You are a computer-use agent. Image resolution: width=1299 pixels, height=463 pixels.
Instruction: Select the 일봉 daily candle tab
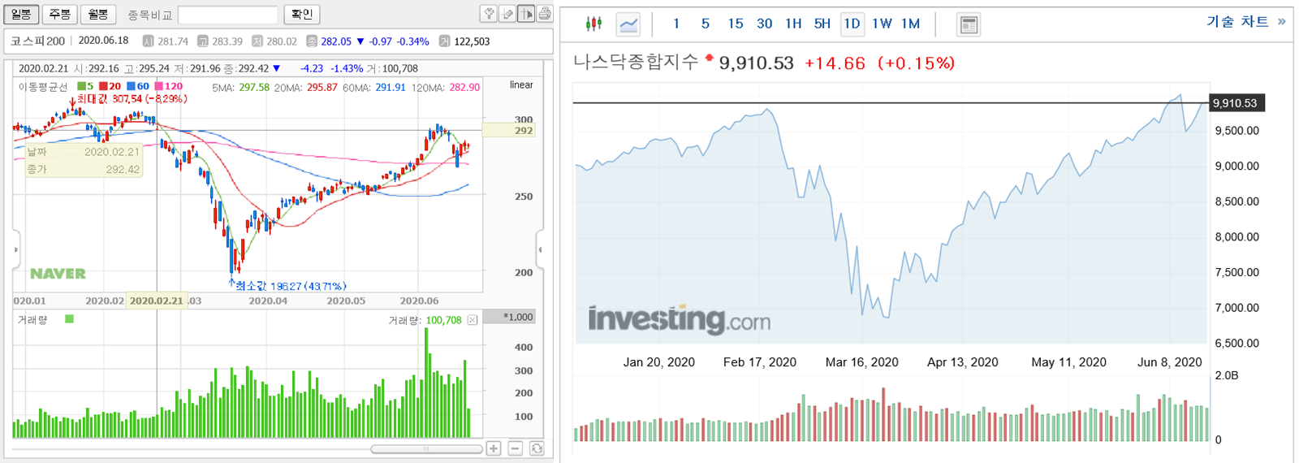20,14
